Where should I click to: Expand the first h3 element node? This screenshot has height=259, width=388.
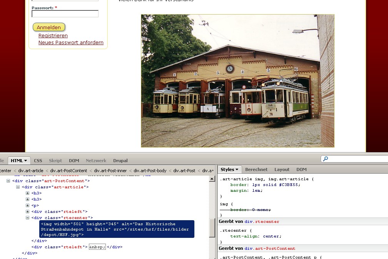pyautogui.click(x=28, y=193)
